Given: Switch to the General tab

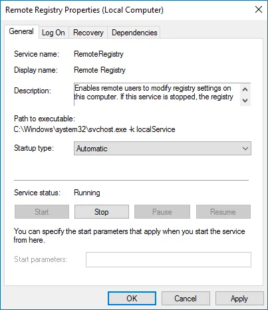Looking at the screenshot, I should coord(21,31).
